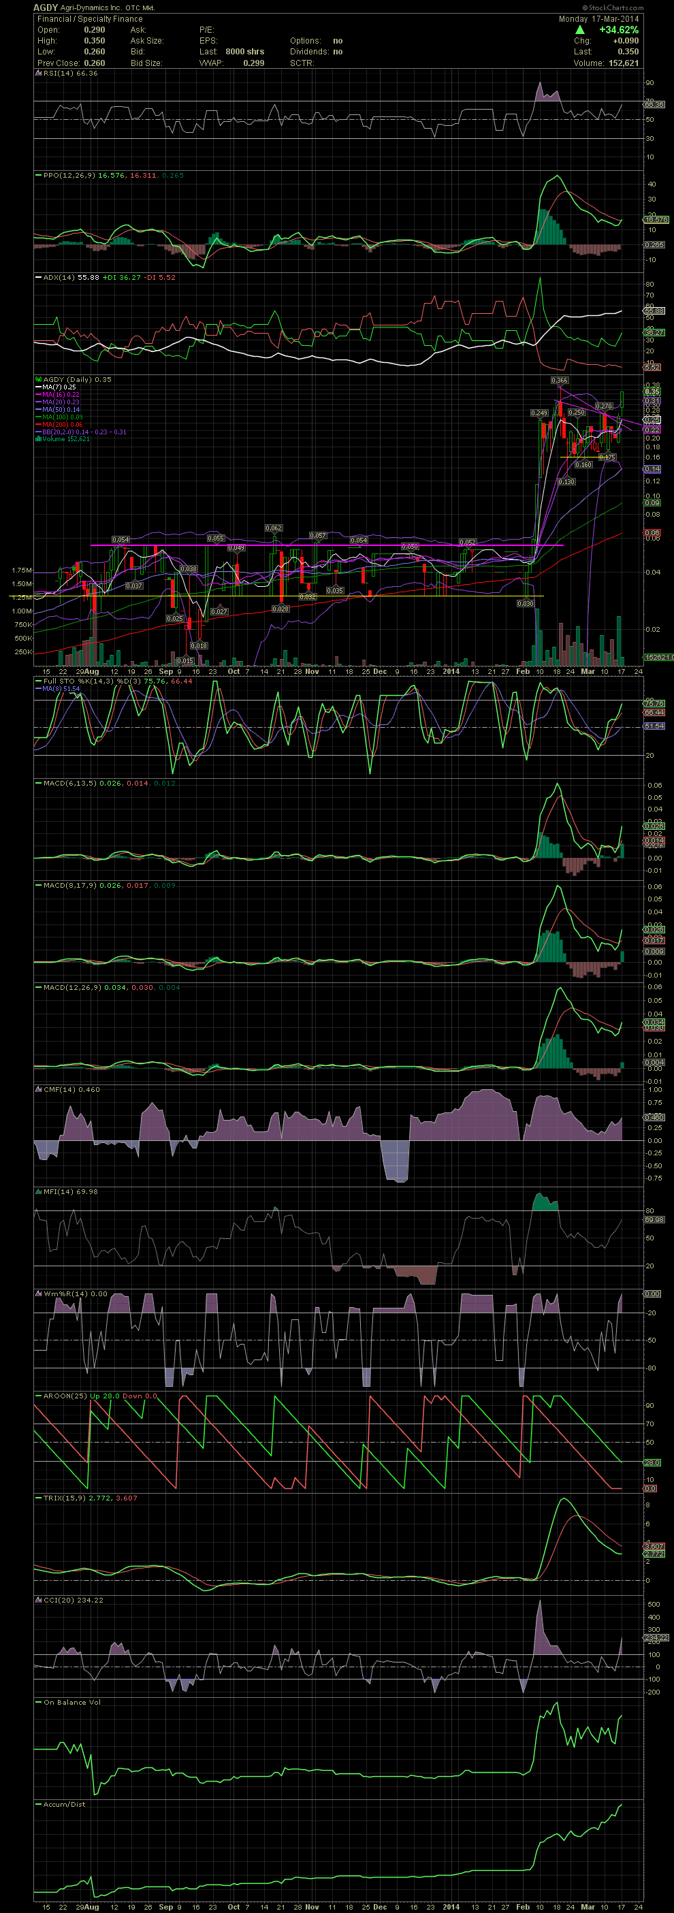Click the Wm%R(14) 0.00 indicator label
Viewport: 674px width, 1913px height.
click(x=75, y=1293)
